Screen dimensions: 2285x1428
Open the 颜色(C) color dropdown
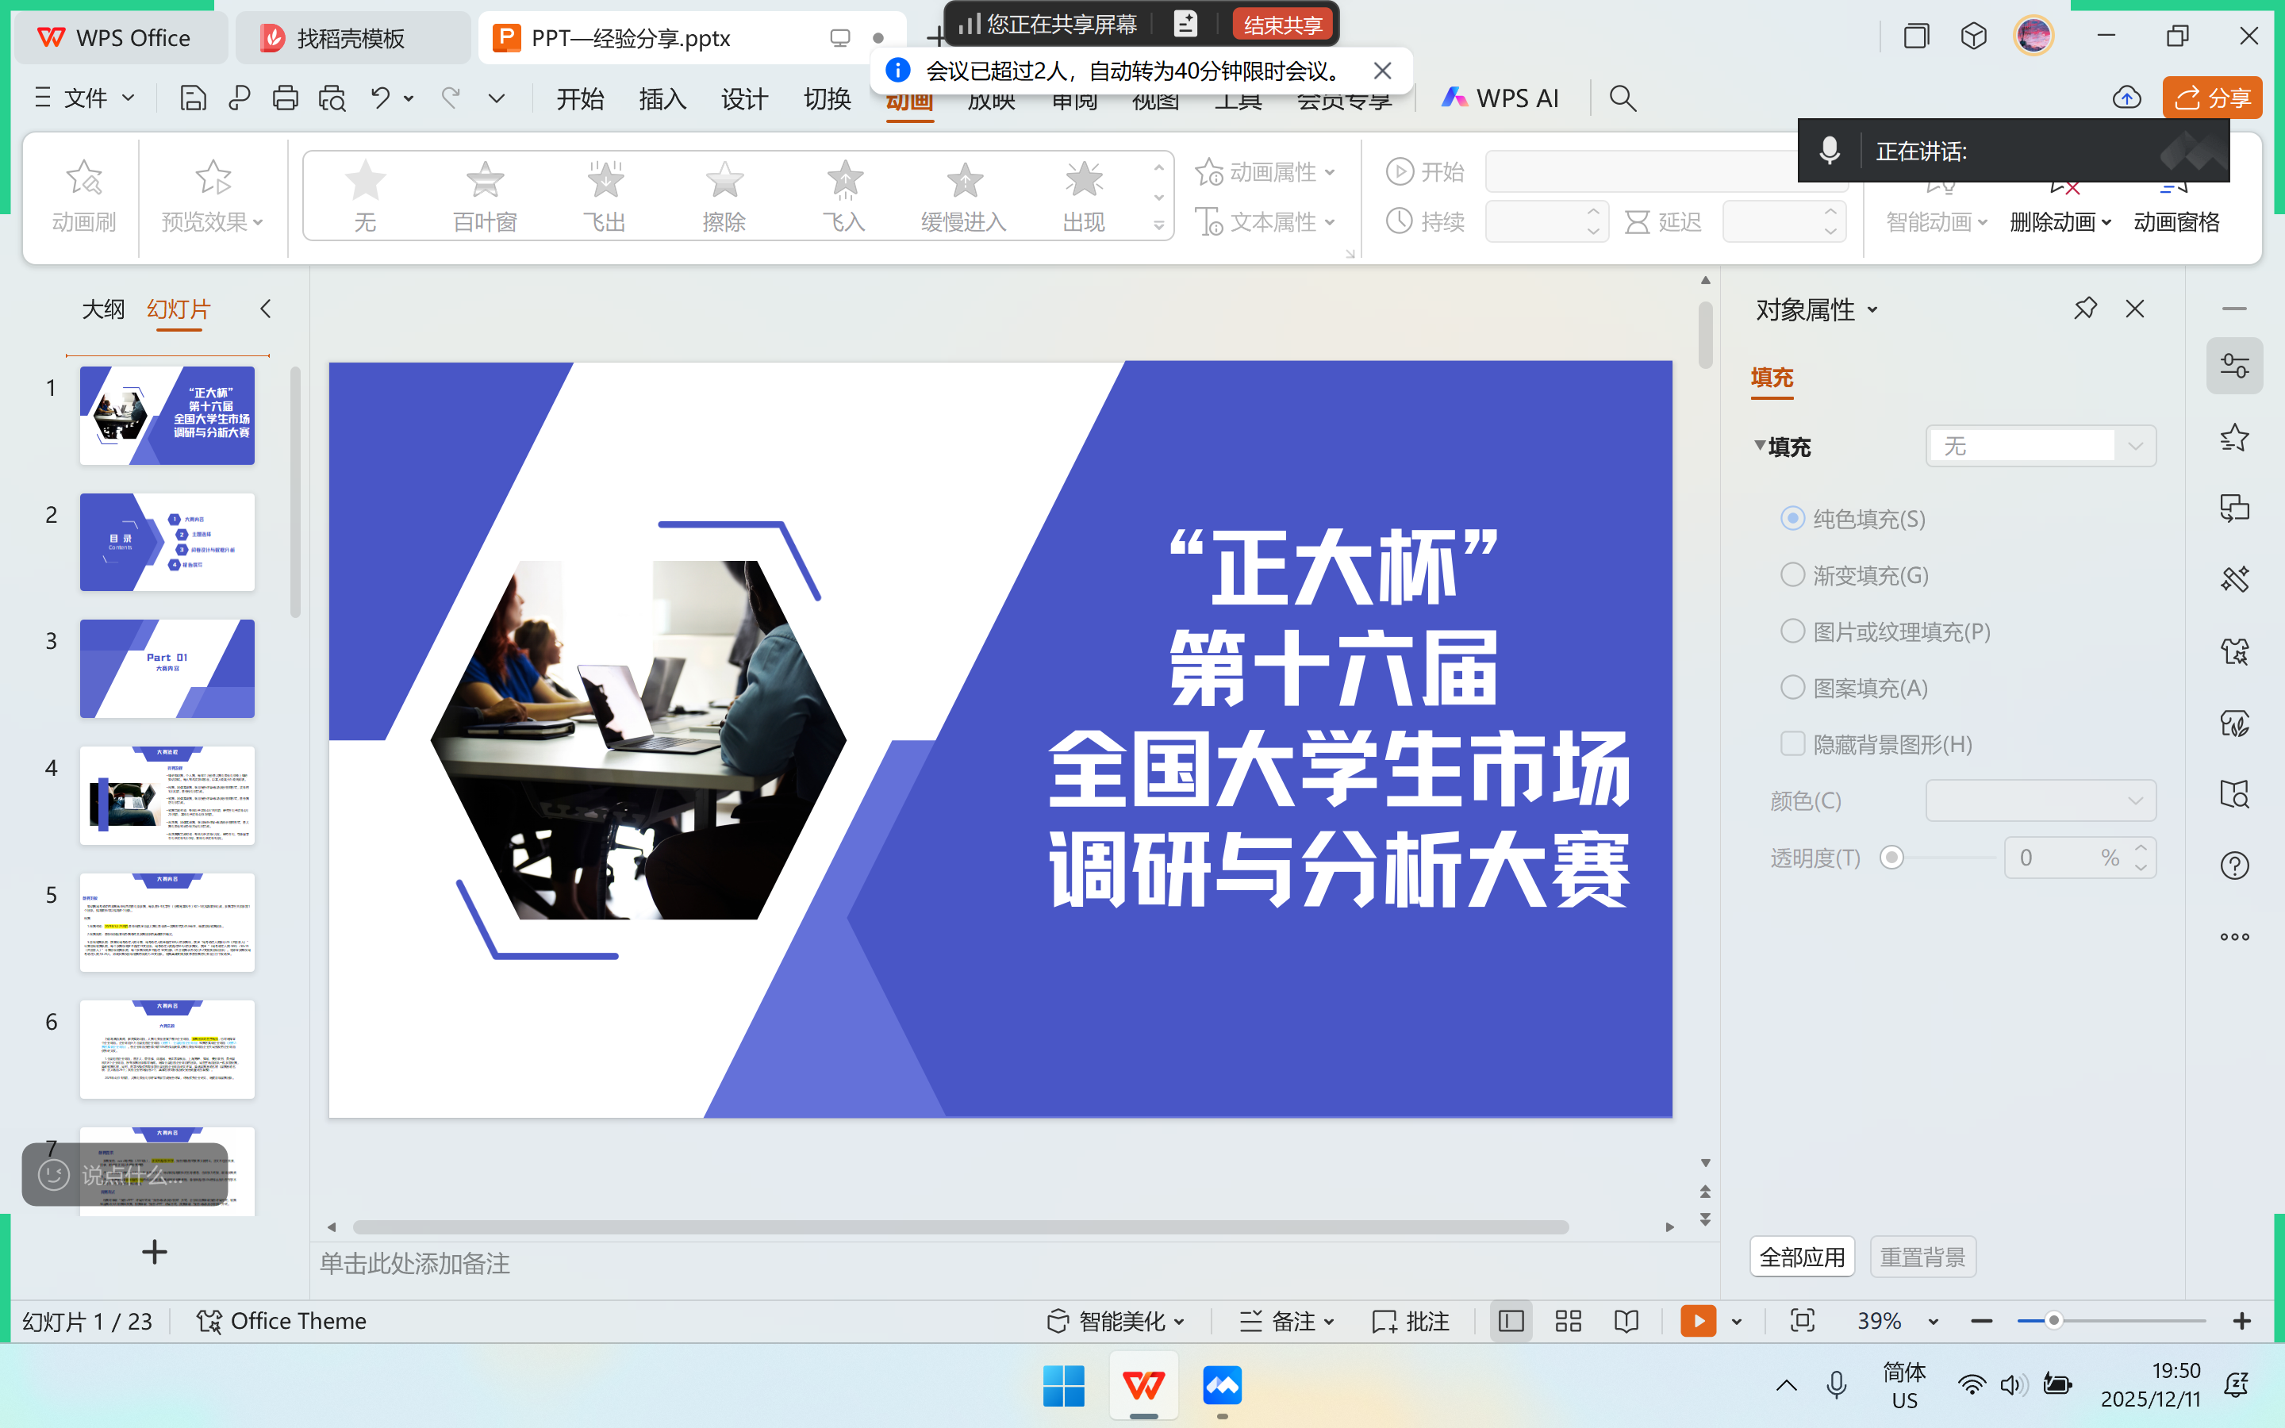(x=2041, y=801)
